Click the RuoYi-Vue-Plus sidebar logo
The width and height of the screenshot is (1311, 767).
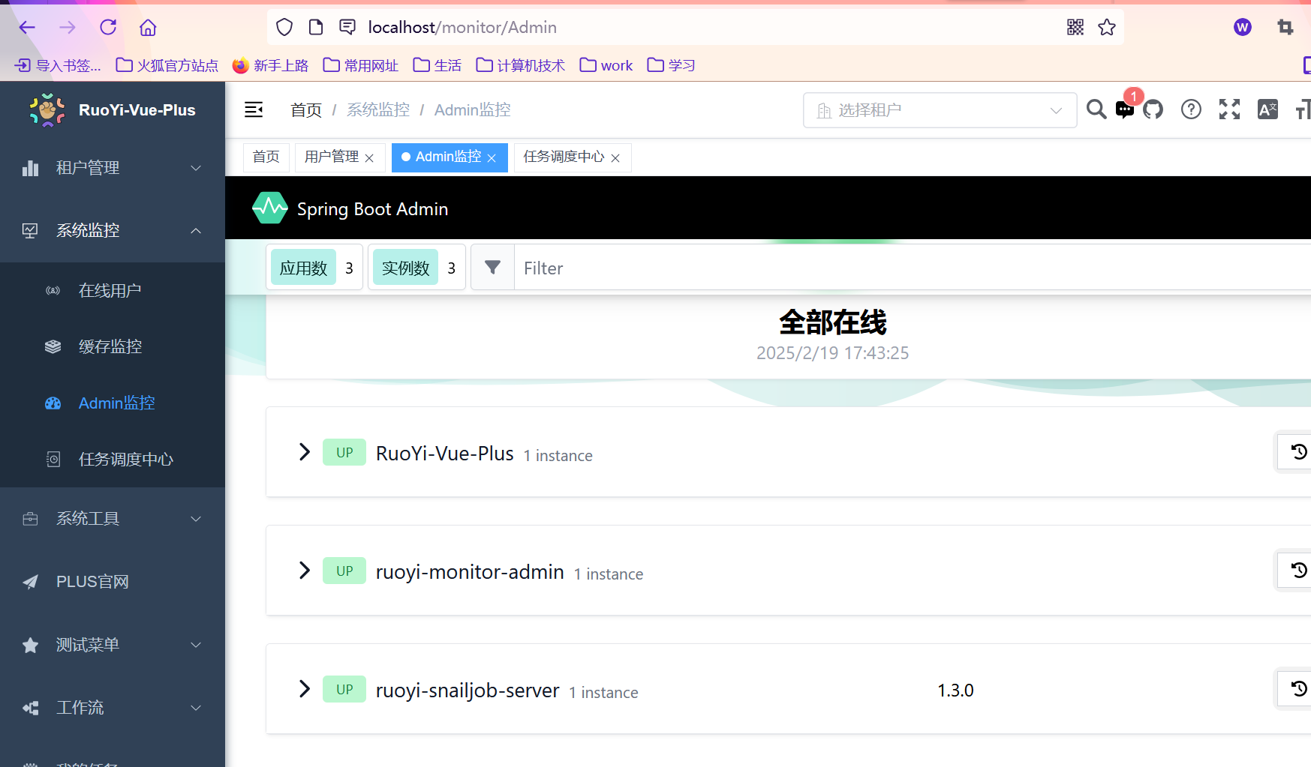tap(47, 110)
